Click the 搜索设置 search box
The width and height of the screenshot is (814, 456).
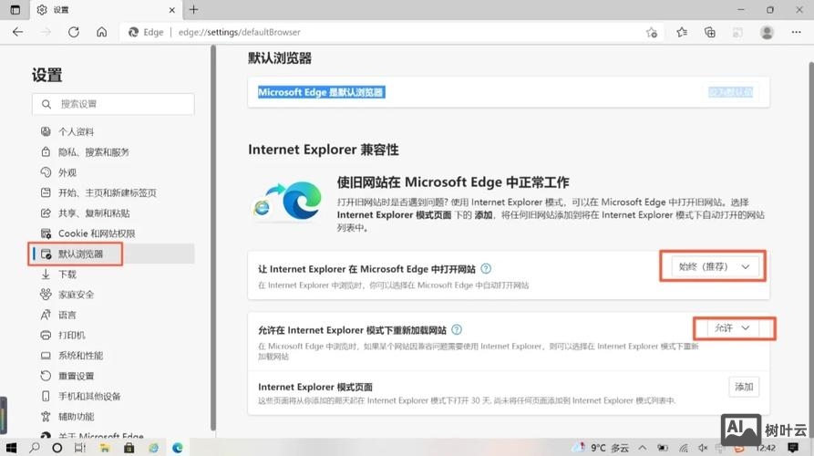tap(113, 104)
